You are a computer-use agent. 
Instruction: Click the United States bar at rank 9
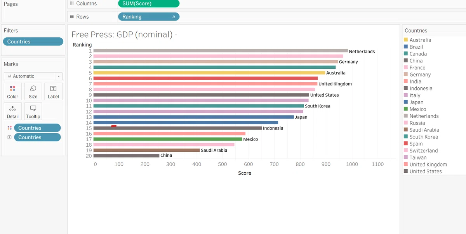tap(201, 95)
